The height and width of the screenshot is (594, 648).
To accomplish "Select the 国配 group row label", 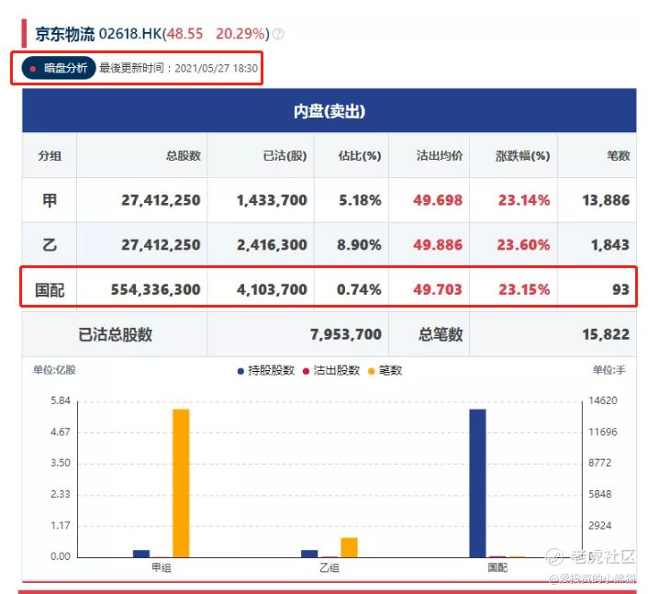I will point(50,290).
